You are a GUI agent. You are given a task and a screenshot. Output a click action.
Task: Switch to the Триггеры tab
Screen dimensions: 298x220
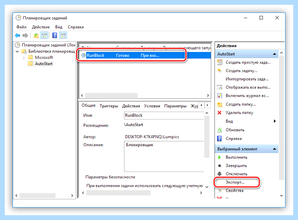point(109,106)
